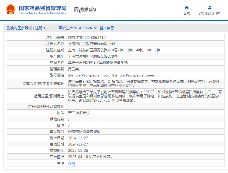Click the registrant address with 2幢、3幢
This screenshot has width=228, height=173.
[114, 50]
